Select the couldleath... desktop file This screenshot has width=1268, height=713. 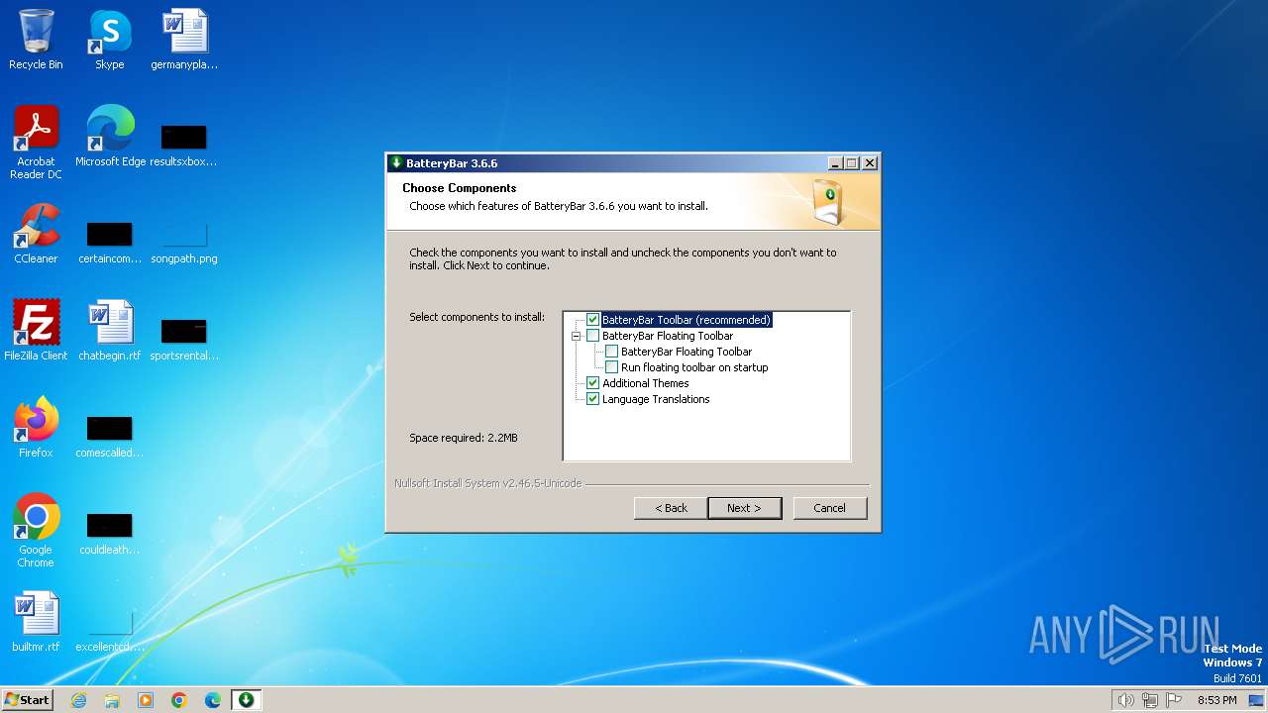click(109, 531)
